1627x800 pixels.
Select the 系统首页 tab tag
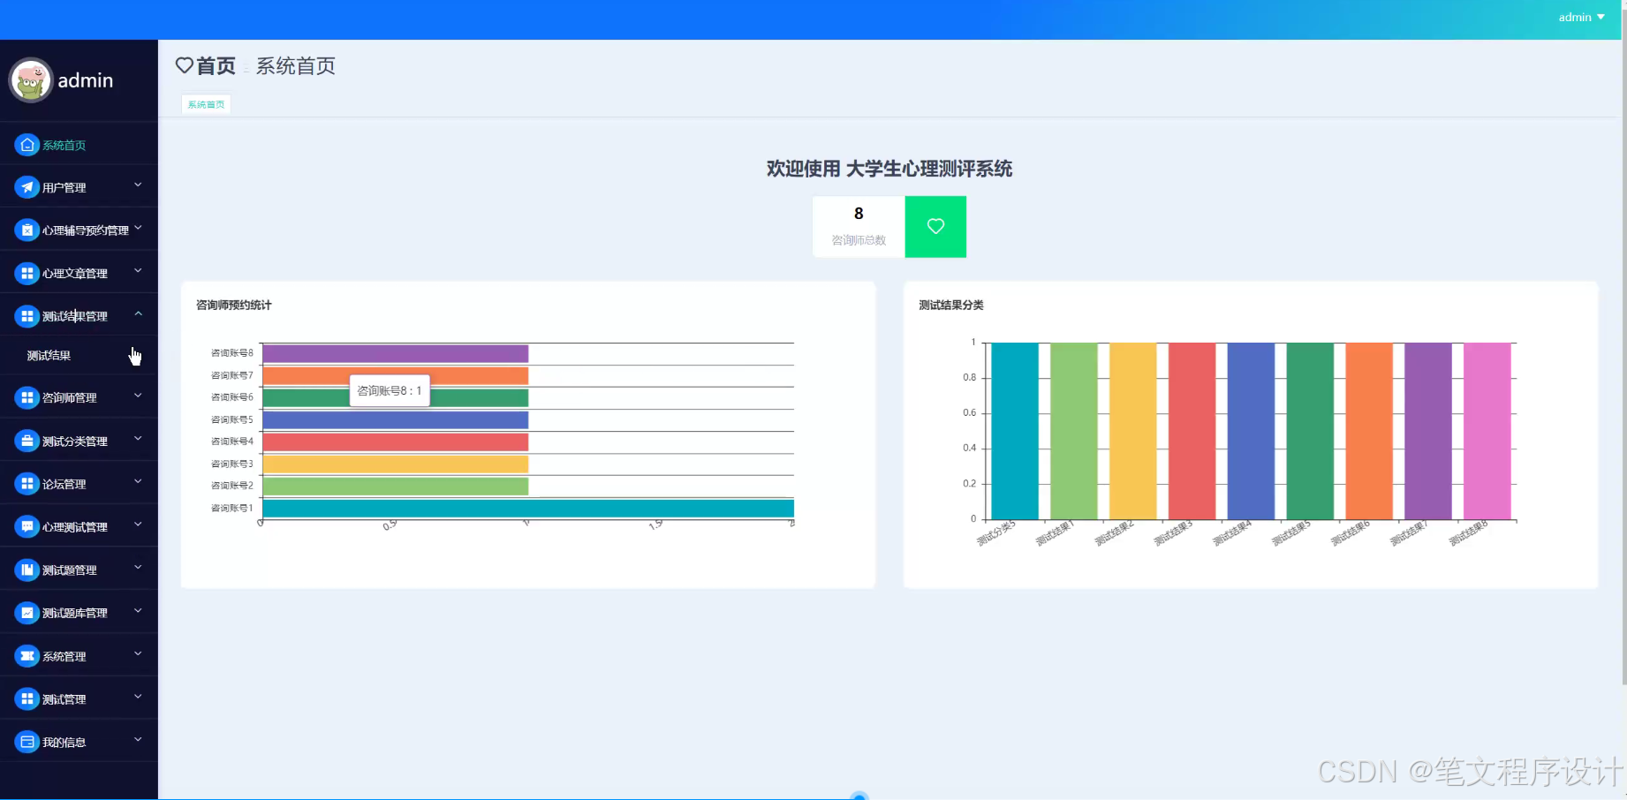(206, 104)
